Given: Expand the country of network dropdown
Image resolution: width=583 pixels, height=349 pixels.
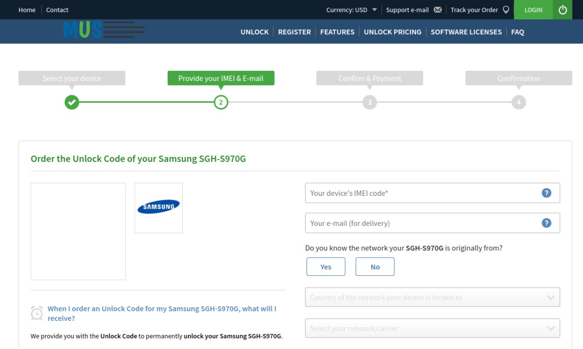Looking at the screenshot, I should pyautogui.click(x=432, y=297).
